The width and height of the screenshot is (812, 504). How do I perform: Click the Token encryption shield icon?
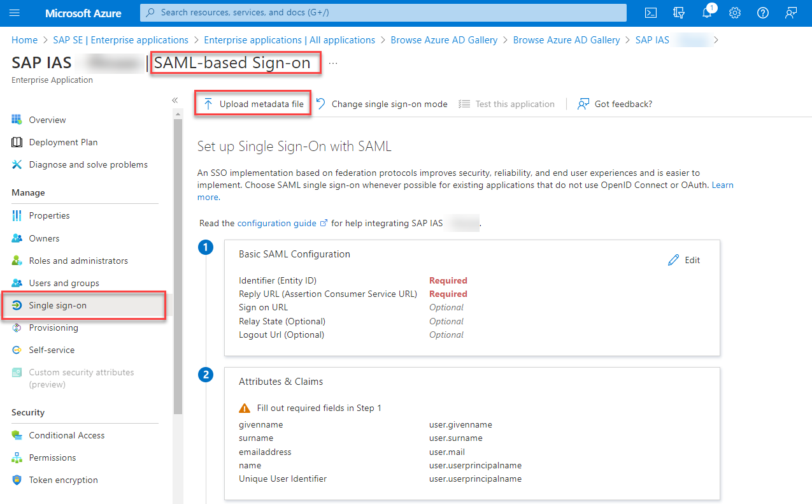point(17,480)
